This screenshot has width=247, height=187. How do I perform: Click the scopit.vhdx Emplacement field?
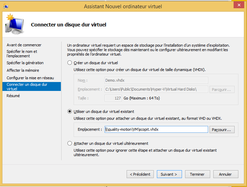(x=156, y=129)
